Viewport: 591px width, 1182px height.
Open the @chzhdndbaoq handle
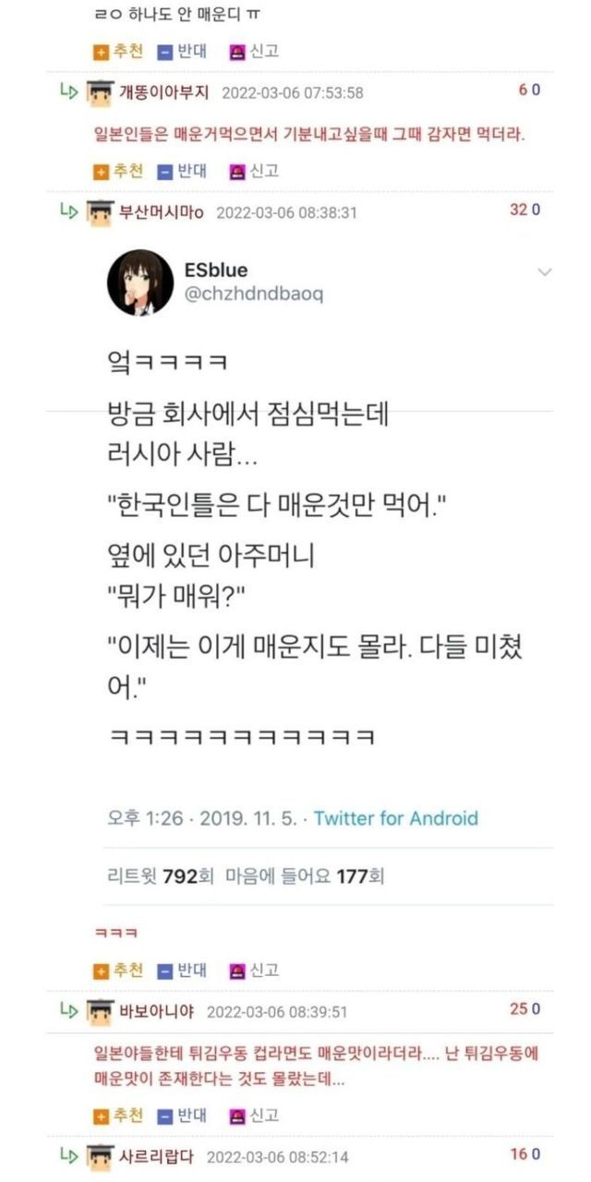pyautogui.click(x=255, y=295)
